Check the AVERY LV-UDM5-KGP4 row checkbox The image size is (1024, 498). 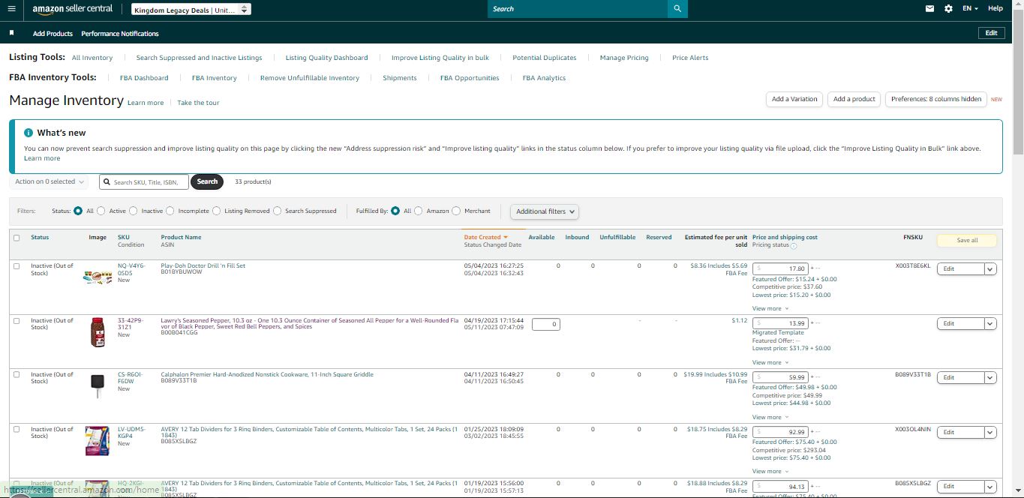[x=17, y=430]
